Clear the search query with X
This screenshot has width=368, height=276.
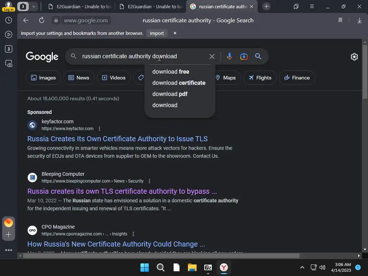(212, 56)
